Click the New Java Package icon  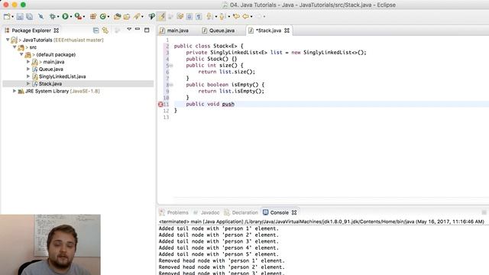coord(93,16)
